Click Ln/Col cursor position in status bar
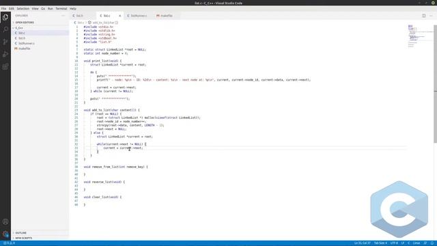The height and width of the screenshot is (246, 437). [x=363, y=243]
